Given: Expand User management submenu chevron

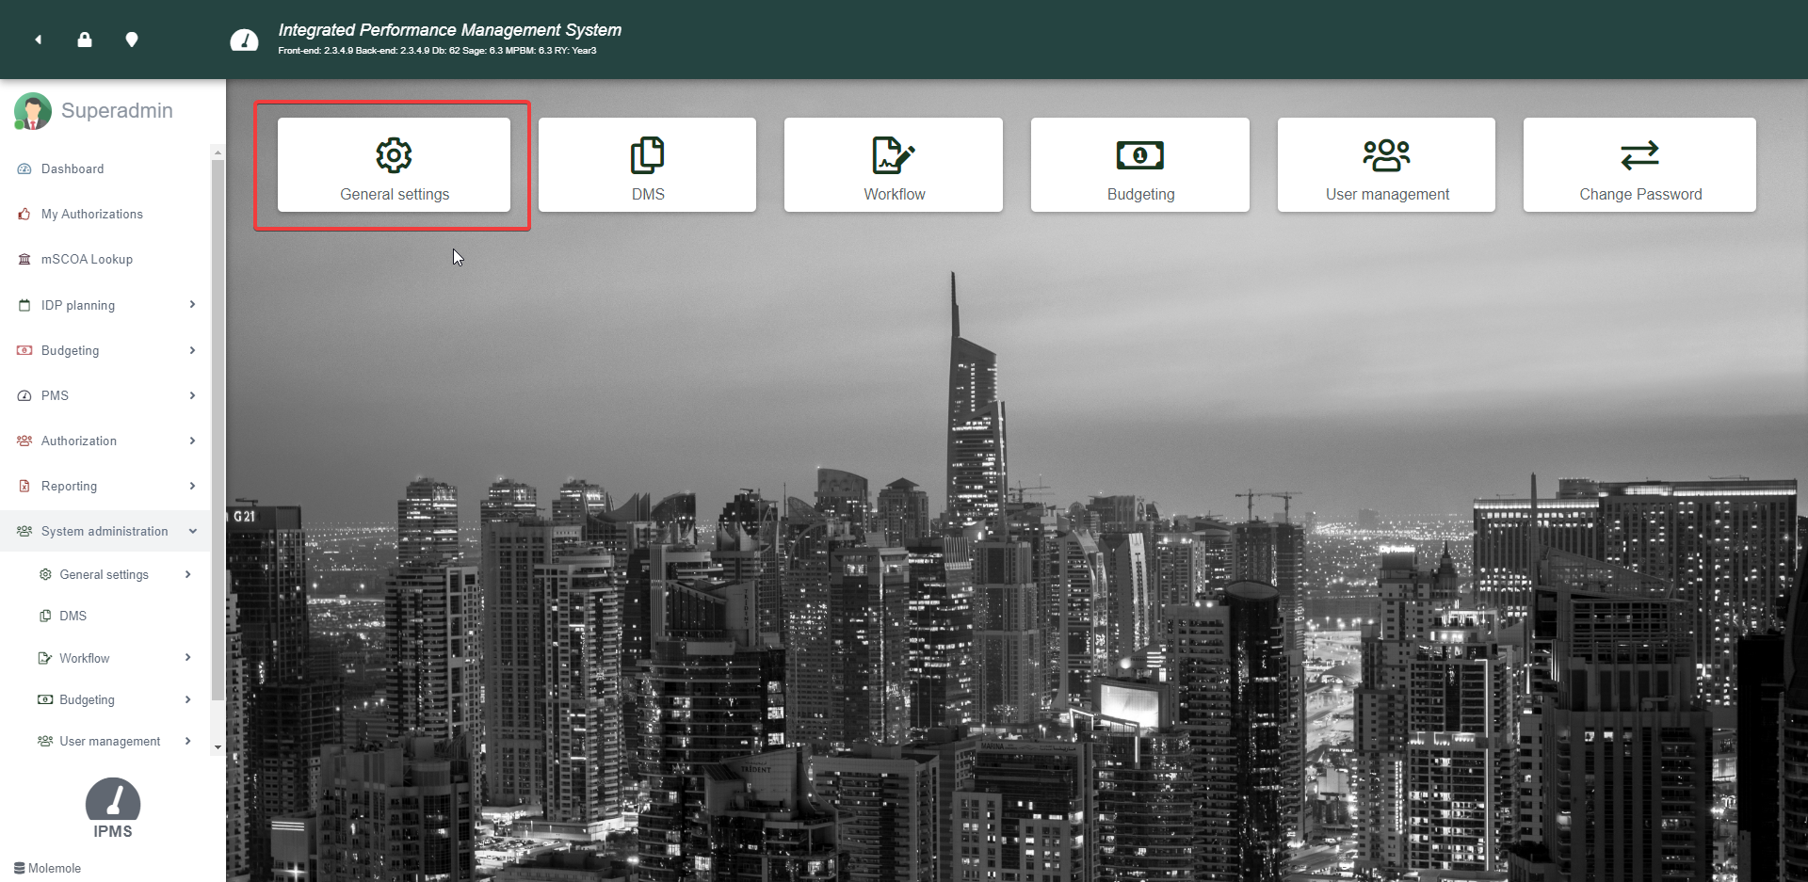Looking at the screenshot, I should point(188,741).
